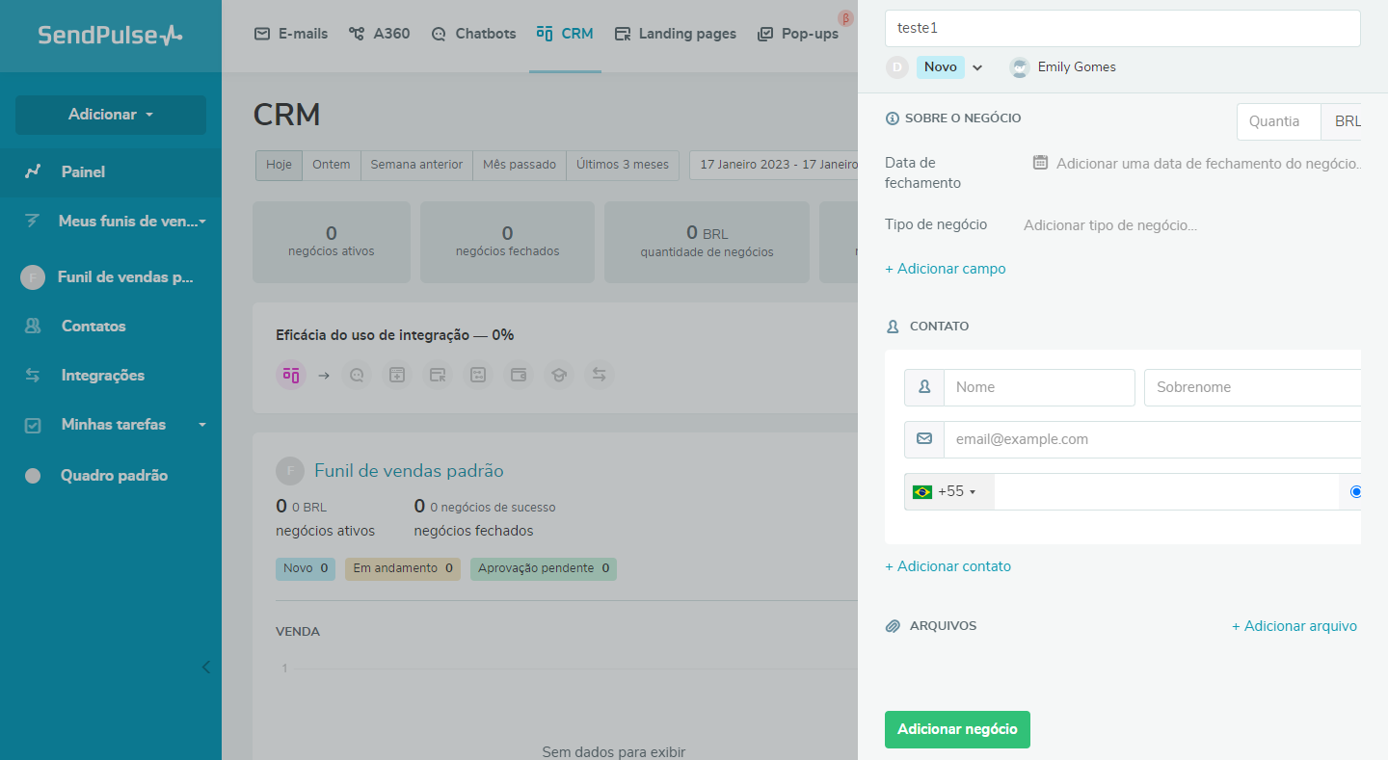Click the pink CRM integration icon
The image size is (1388, 760).
click(x=290, y=375)
